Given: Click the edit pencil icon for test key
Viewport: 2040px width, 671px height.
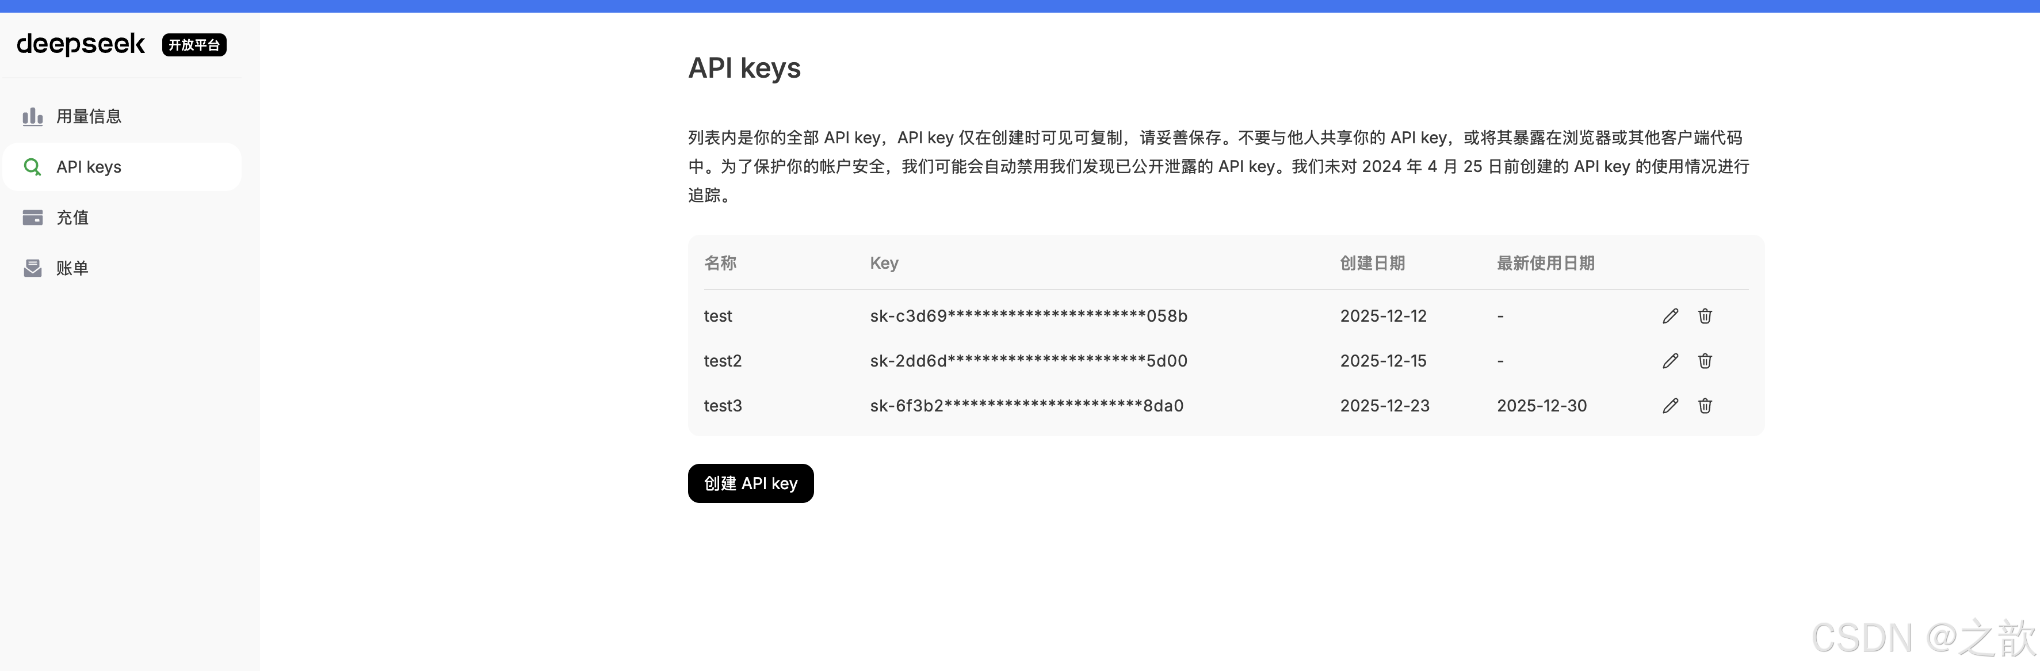Looking at the screenshot, I should (1670, 316).
